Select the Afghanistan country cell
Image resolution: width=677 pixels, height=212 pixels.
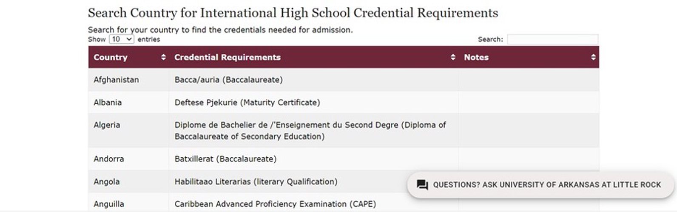pyautogui.click(x=128, y=80)
